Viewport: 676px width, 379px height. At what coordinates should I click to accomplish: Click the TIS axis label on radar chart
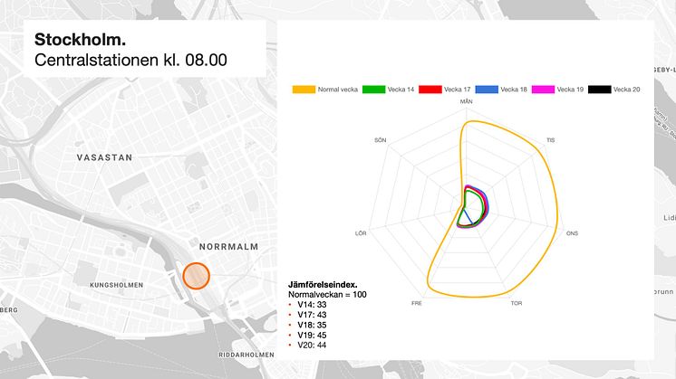(551, 140)
